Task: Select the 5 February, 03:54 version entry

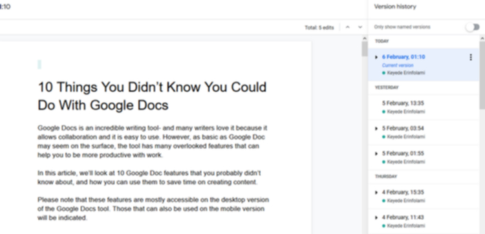Action: coord(424,133)
